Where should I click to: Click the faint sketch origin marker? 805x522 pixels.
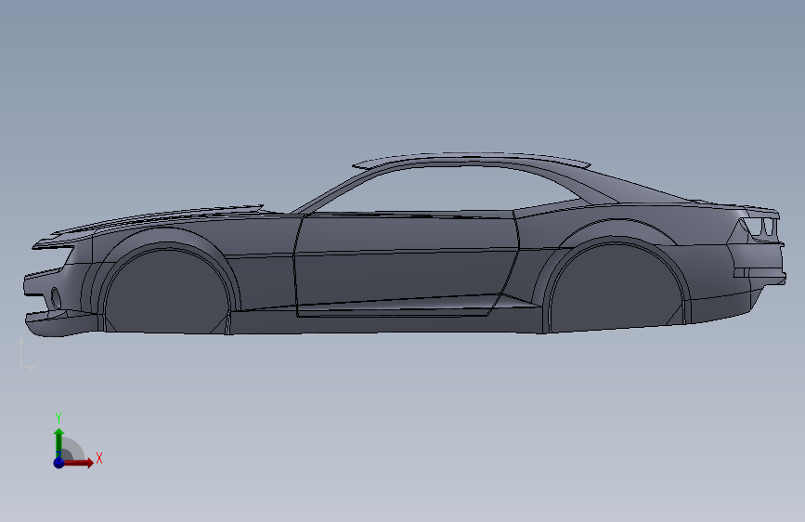27,354
